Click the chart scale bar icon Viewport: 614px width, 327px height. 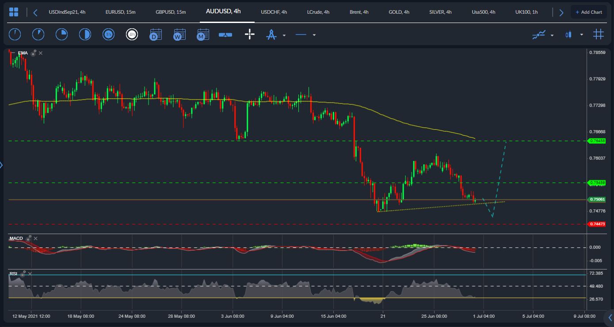pyautogui.click(x=225, y=35)
